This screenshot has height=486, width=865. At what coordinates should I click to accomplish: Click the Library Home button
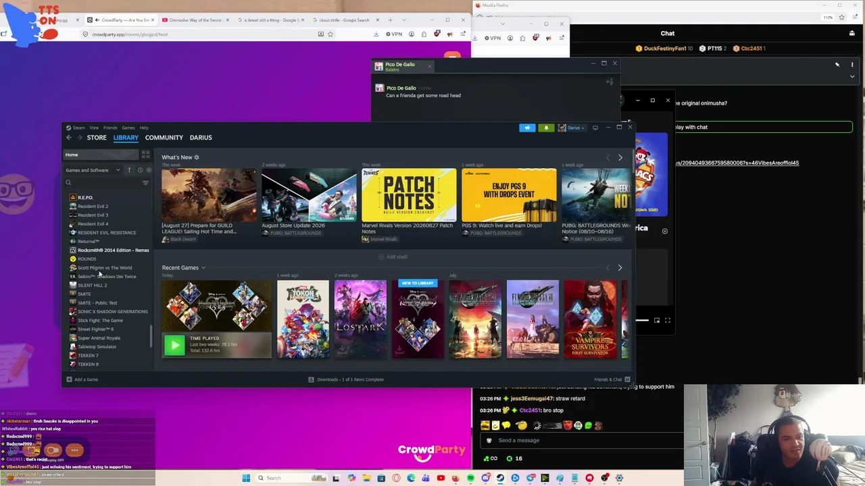pos(101,155)
